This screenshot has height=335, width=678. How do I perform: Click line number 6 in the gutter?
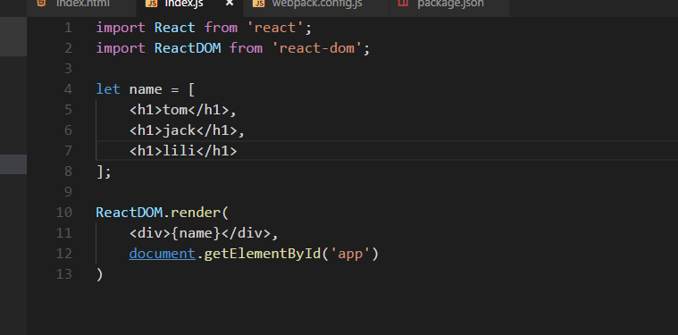point(68,130)
